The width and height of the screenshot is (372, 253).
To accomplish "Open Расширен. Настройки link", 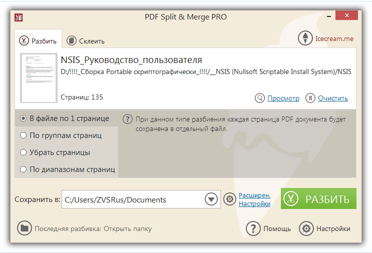I will [x=254, y=199].
